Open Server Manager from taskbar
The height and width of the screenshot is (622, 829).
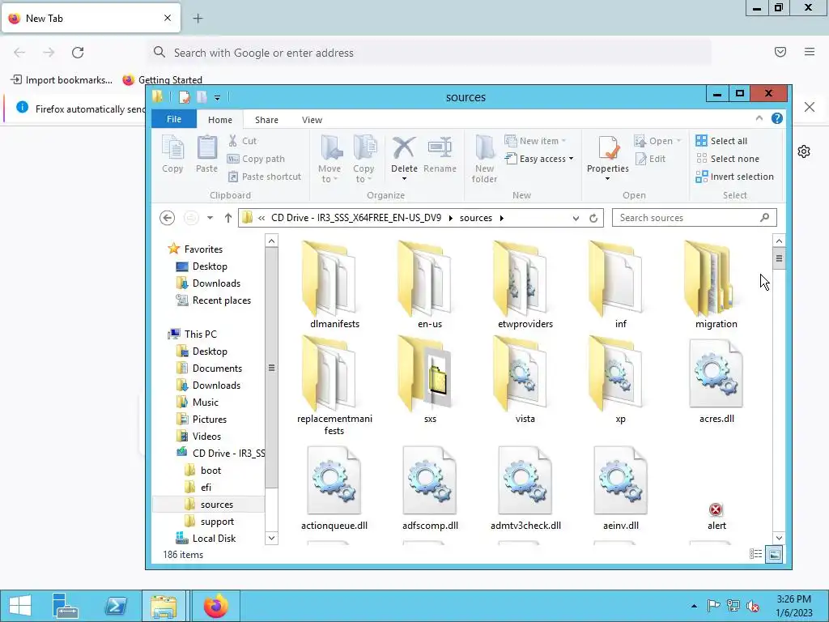coord(66,606)
